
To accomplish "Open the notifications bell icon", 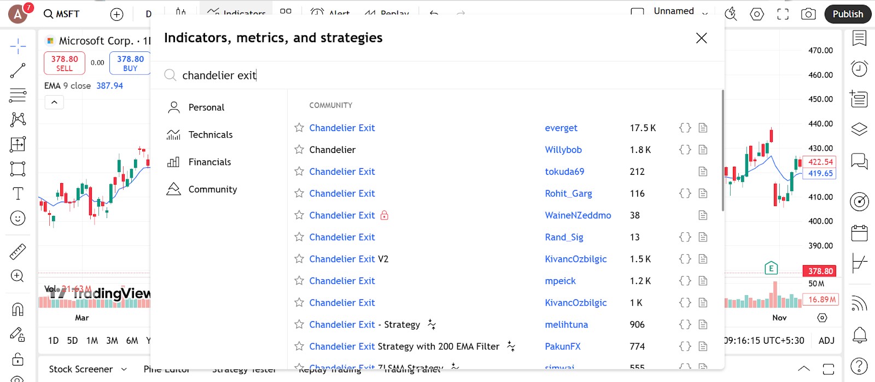I will pos(859,334).
